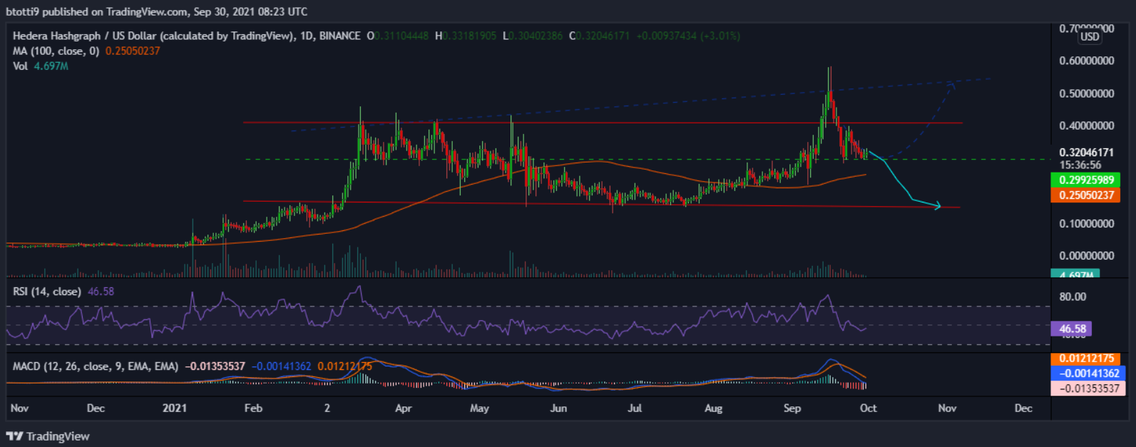Click the green 0.29925989 price tag
The image size is (1136, 447).
1085,180
